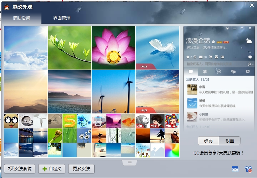The image size is (257, 178).
Task: Select the rainbow sky and clouds skin
Action: point(26,48)
